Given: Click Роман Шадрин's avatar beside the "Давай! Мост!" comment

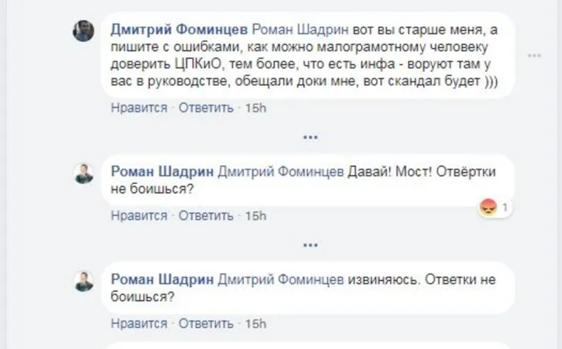Looking at the screenshot, I should pyautogui.click(x=84, y=173).
